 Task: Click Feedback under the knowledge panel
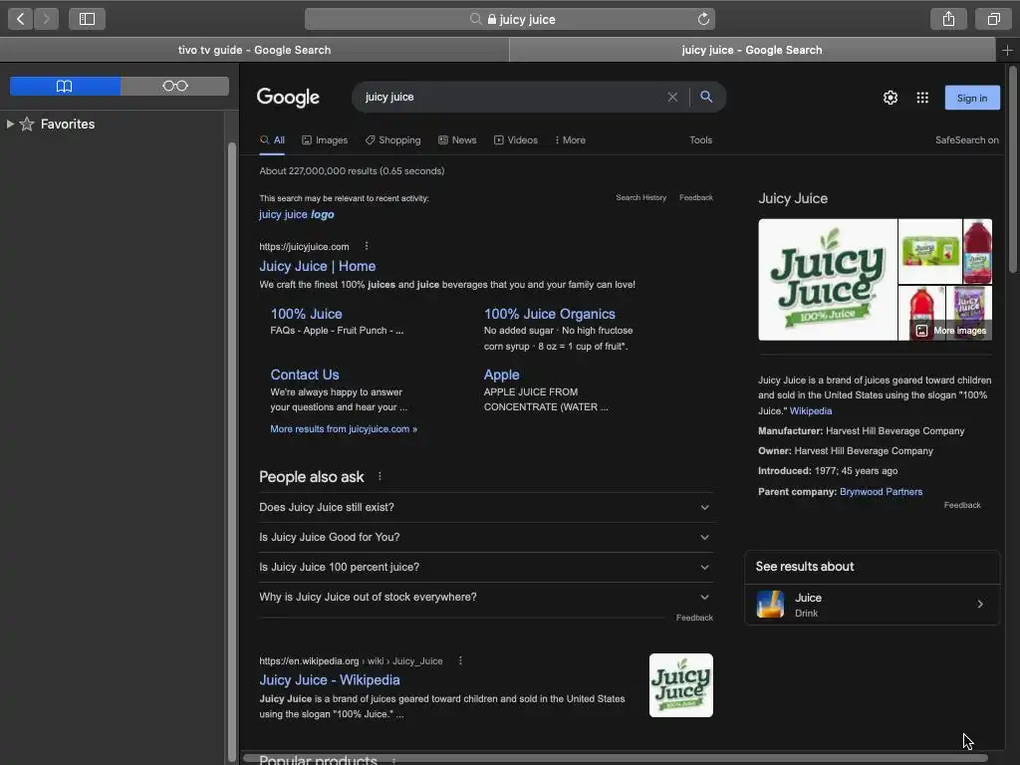point(962,505)
